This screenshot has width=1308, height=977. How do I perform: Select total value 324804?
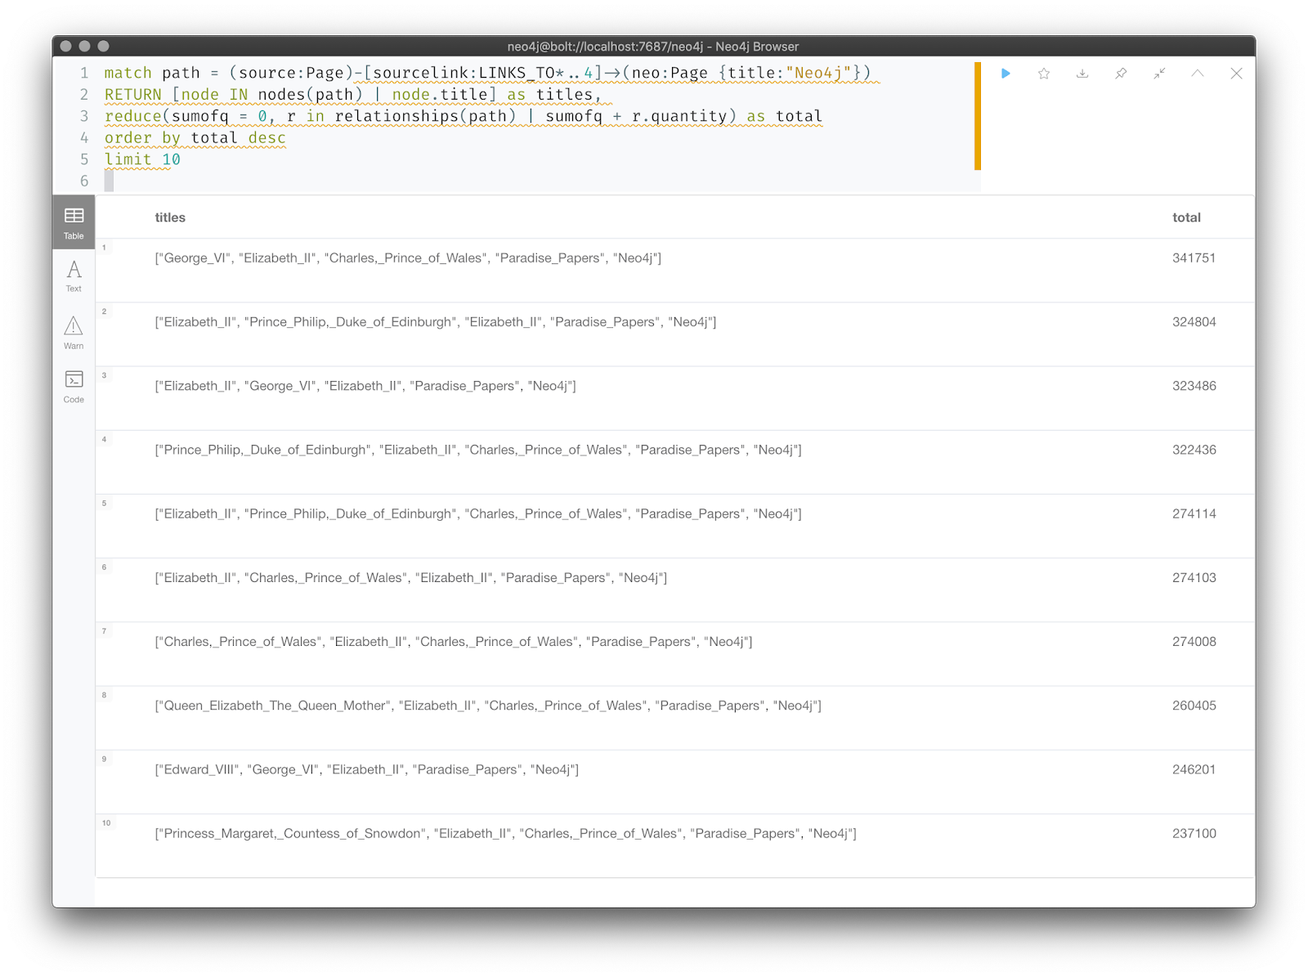[x=1194, y=322]
